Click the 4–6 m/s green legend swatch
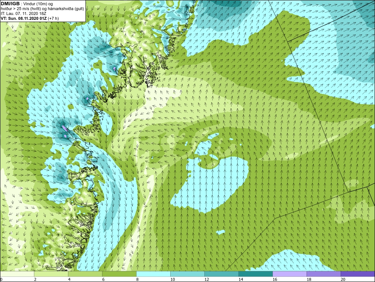This screenshot has width=375, height=282. click(85, 274)
